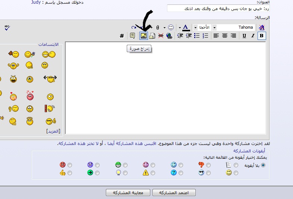This screenshot has height=199, width=293.
Task: Click the wrap quote tags icon
Action: coord(133,36)
